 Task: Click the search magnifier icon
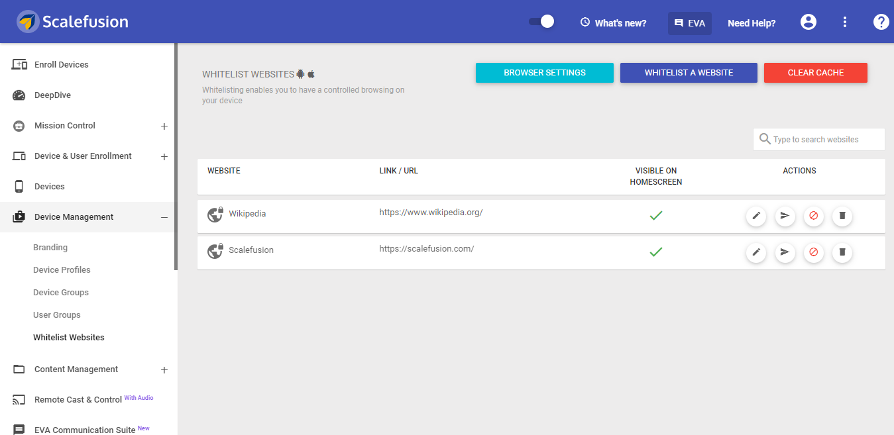click(x=765, y=138)
